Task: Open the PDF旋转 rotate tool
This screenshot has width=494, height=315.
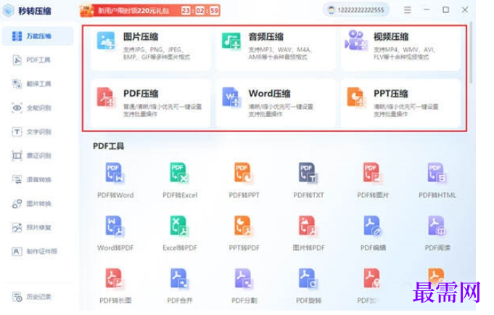Action: pyautogui.click(x=308, y=286)
